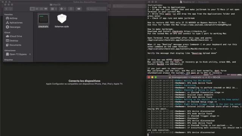
Task: Click the Finder search field
Action: coord(96,9)
